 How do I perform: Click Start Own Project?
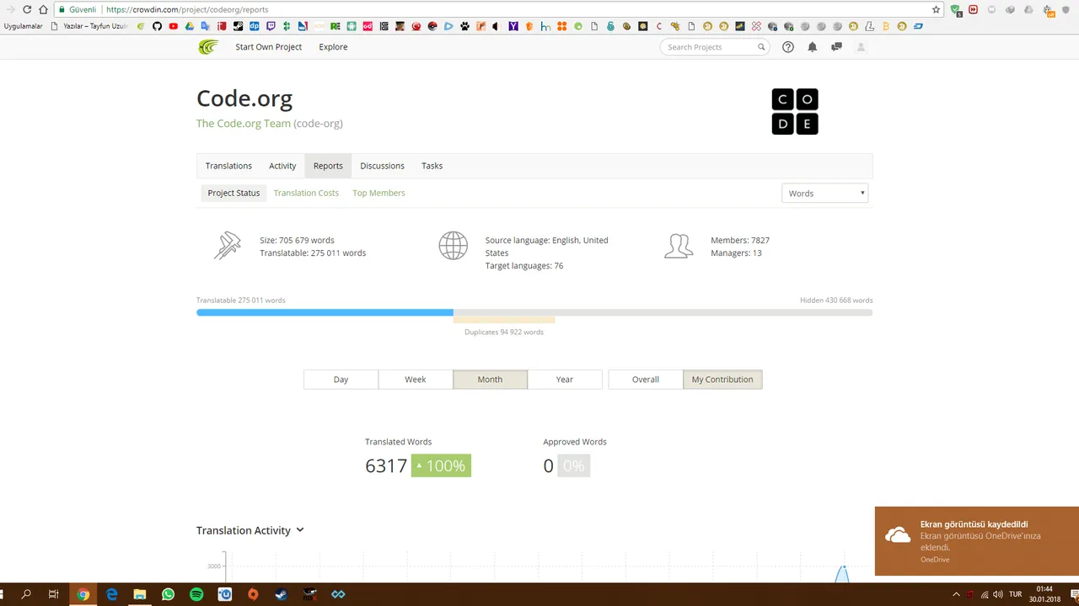point(268,47)
